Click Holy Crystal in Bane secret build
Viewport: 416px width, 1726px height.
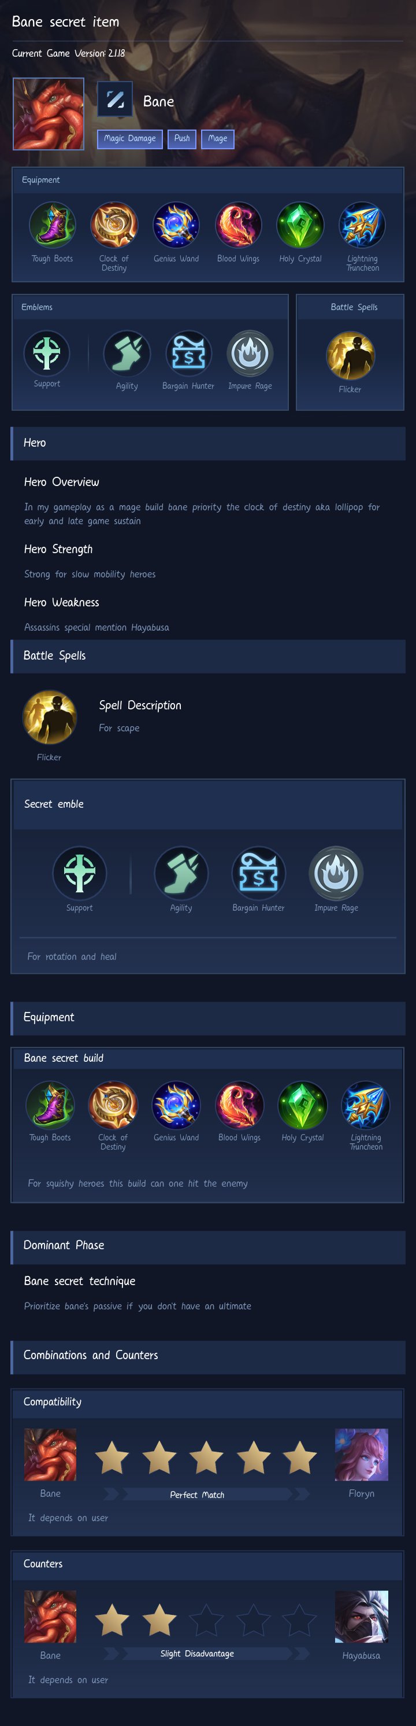click(302, 1106)
